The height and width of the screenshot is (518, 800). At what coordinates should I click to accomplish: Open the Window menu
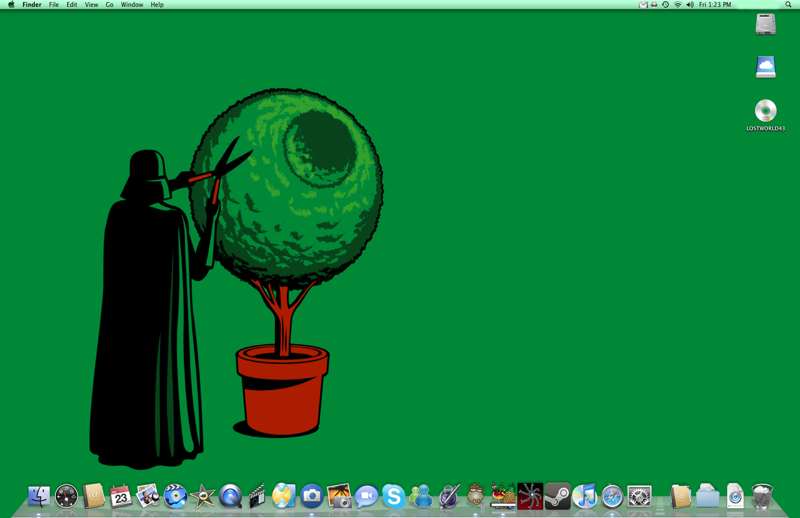[x=132, y=4]
